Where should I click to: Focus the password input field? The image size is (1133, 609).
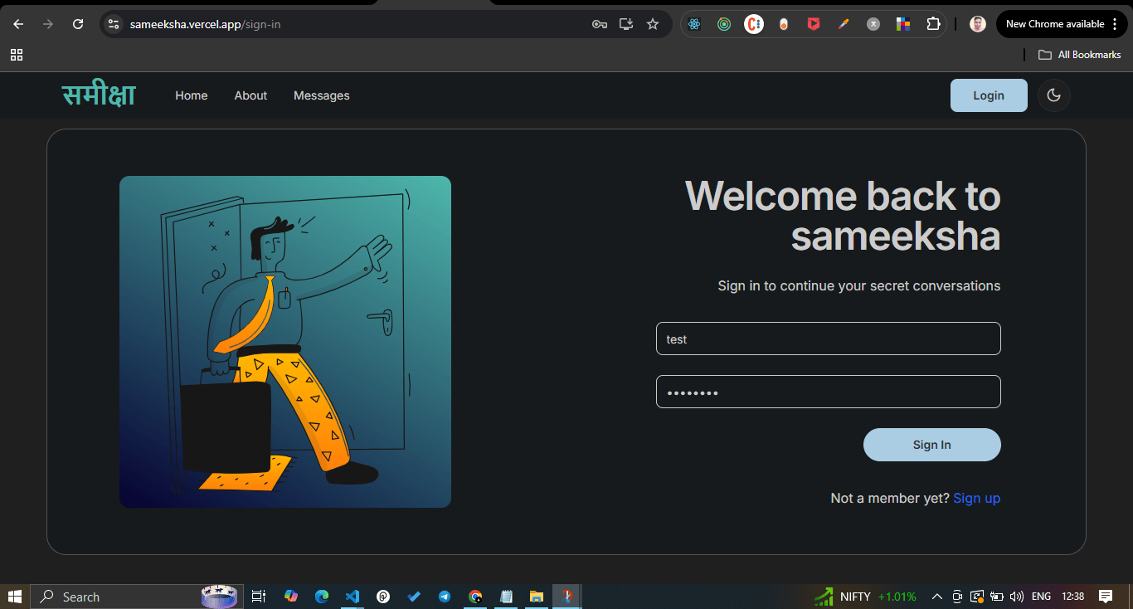click(x=829, y=392)
